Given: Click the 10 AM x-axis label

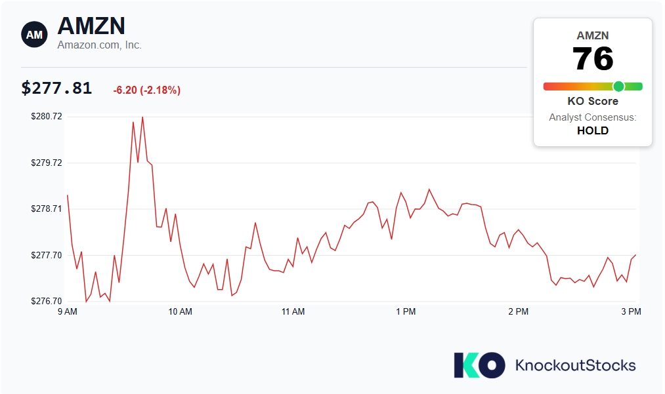Looking at the screenshot, I should pos(181,311).
